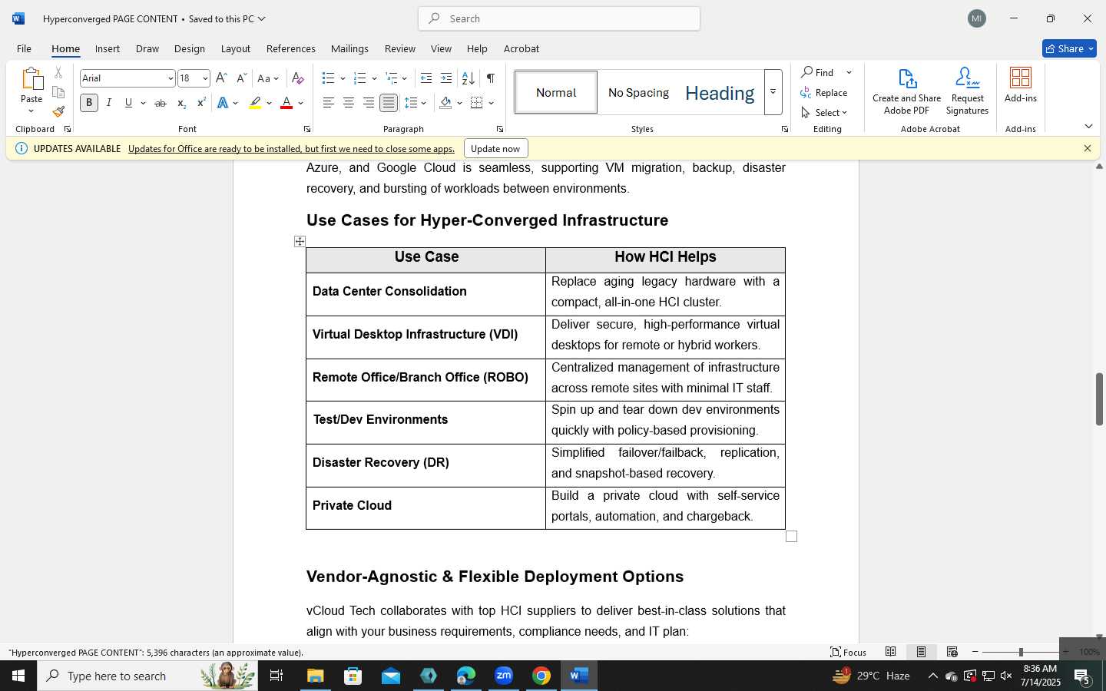Click the Decrease Indent icon
Image resolution: width=1106 pixels, height=691 pixels.
[426, 78]
